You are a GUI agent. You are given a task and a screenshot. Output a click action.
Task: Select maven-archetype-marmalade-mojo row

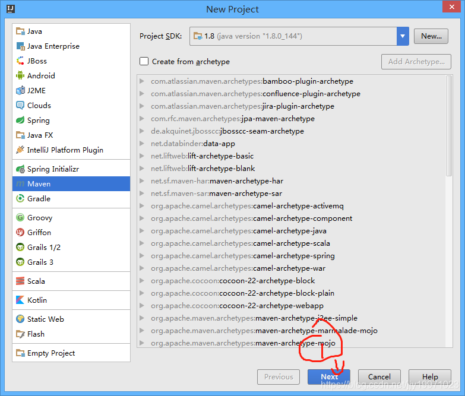tap(292, 330)
